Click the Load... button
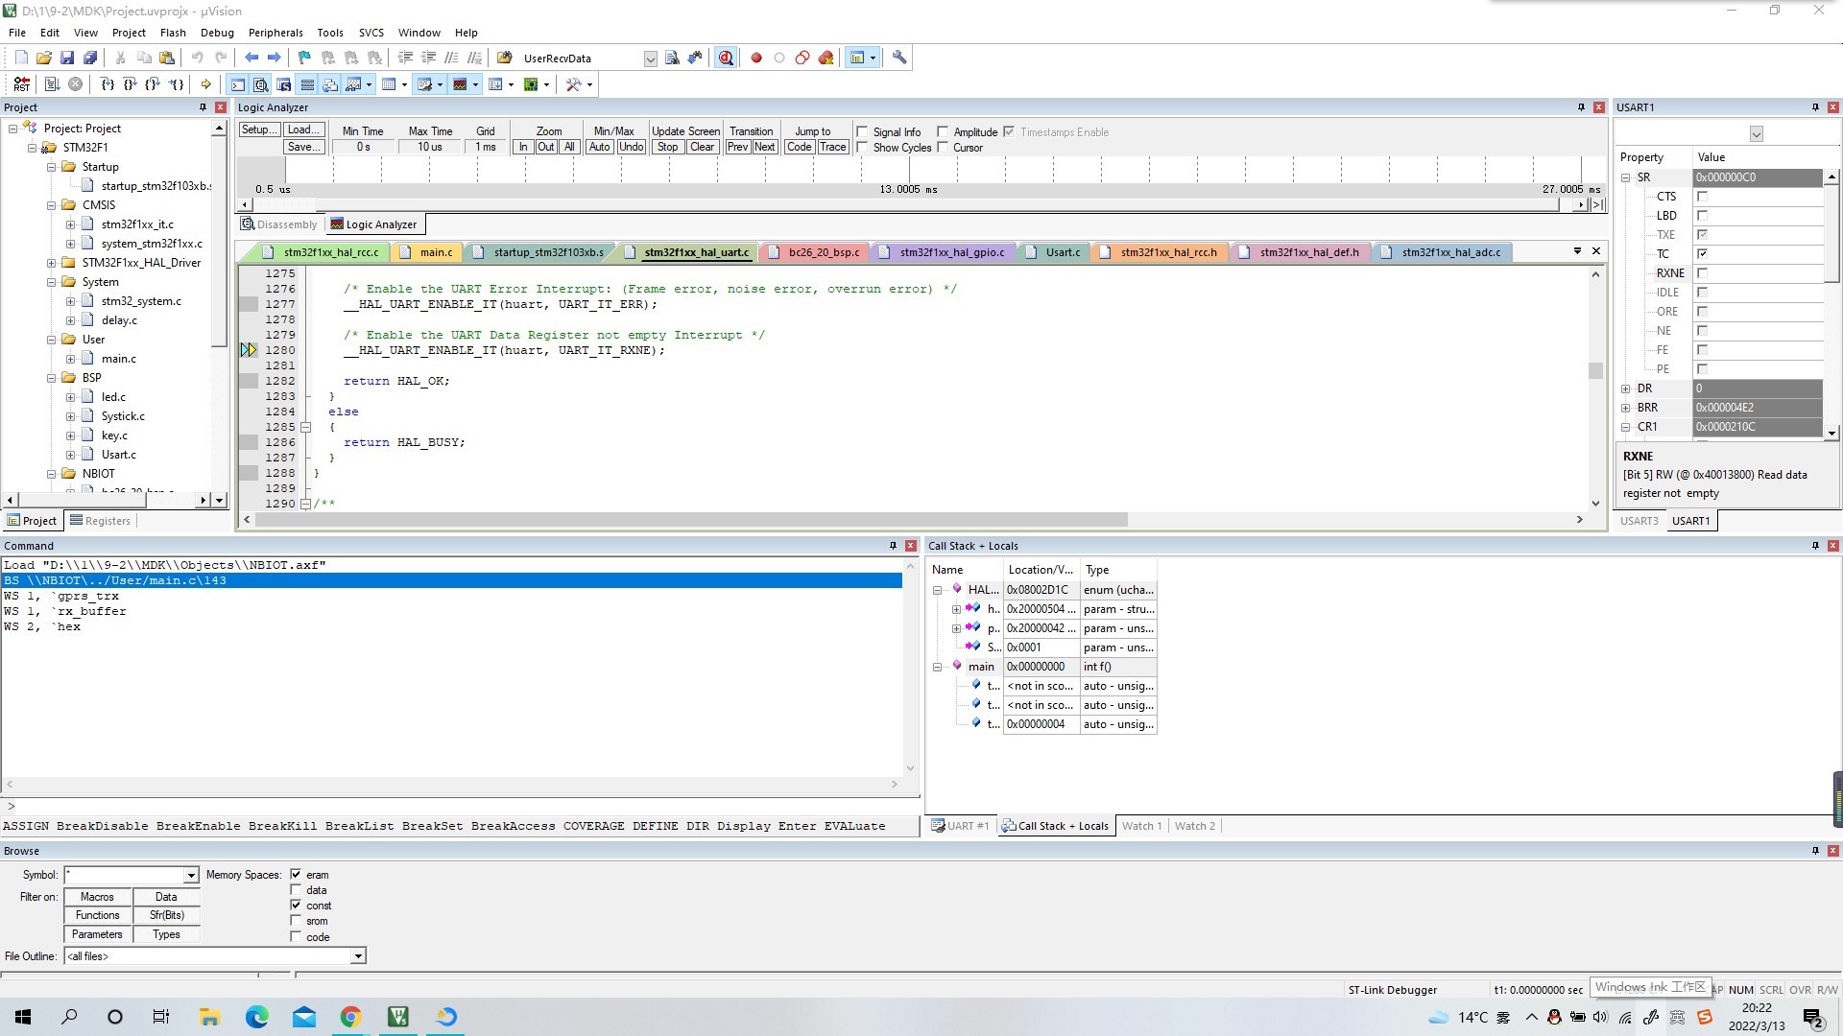 tap(304, 130)
